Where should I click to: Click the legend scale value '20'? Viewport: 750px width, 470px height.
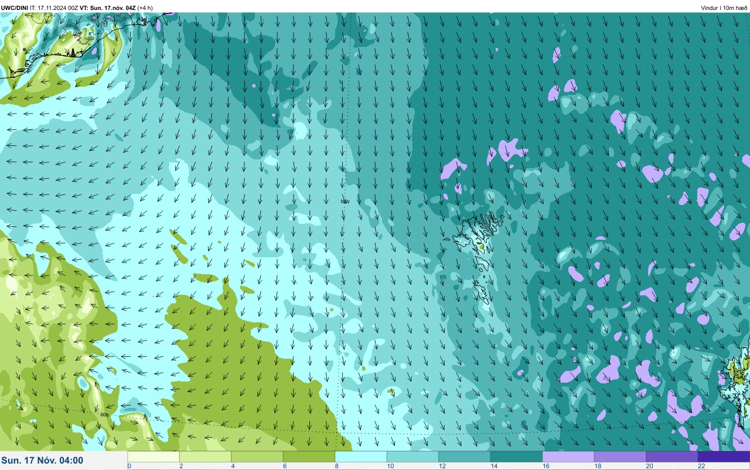[649, 466]
